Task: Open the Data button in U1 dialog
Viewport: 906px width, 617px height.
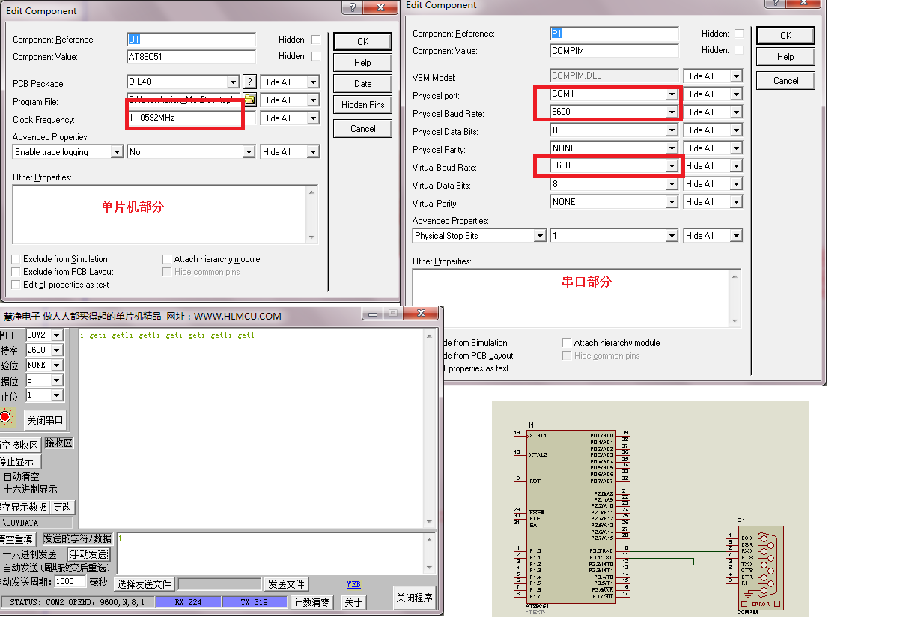Action: tap(362, 84)
